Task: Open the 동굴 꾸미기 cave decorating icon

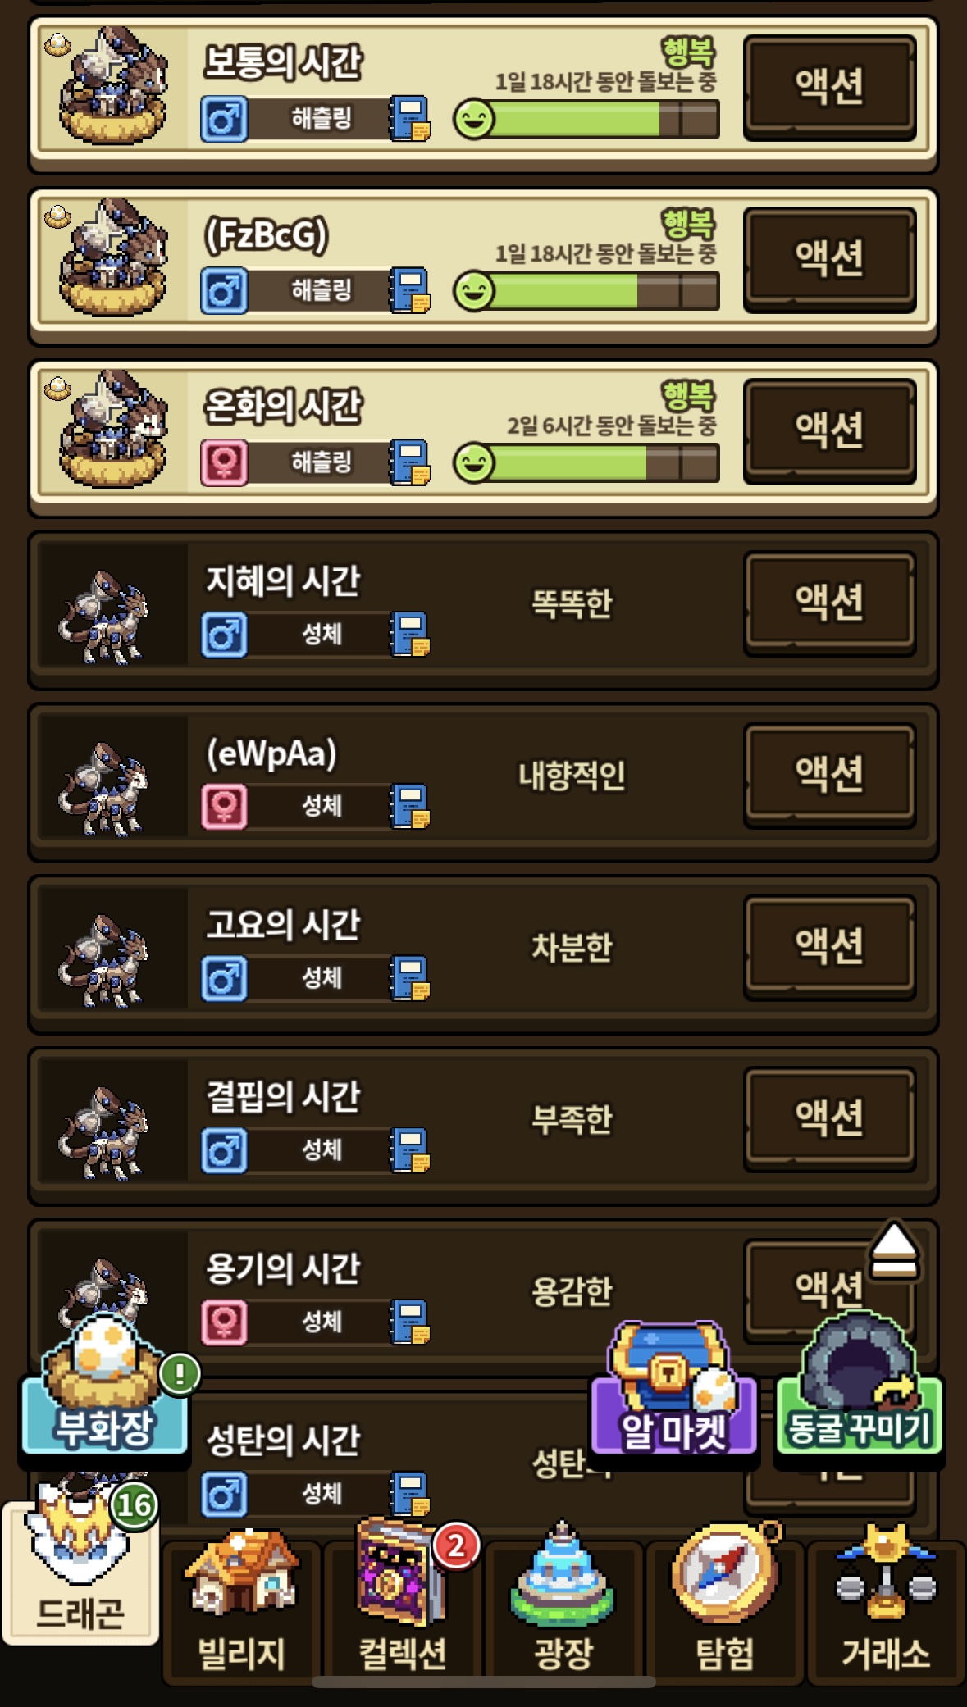Action: (860, 1386)
